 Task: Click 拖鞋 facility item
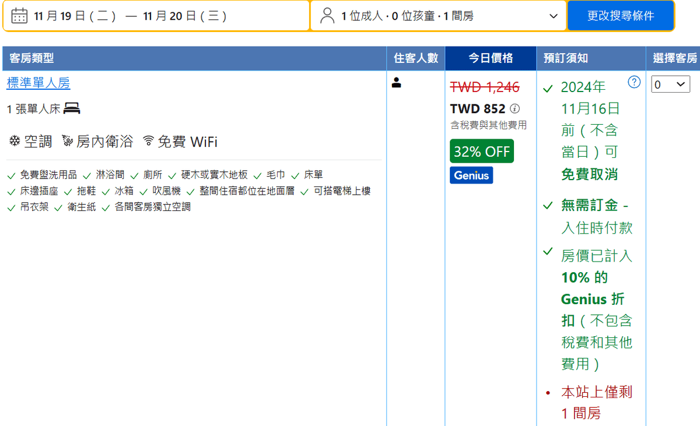point(86,191)
